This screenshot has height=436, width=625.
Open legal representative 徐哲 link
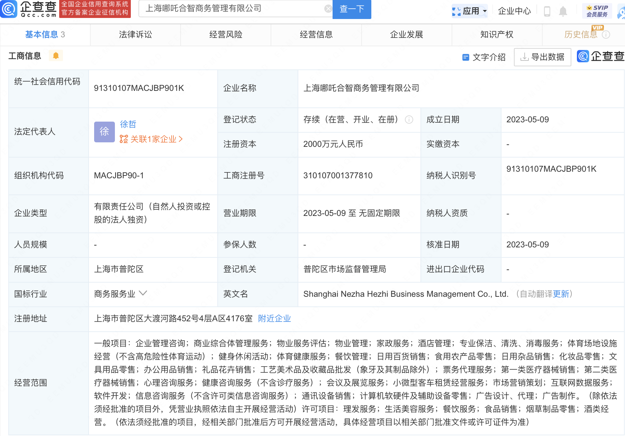click(x=128, y=124)
